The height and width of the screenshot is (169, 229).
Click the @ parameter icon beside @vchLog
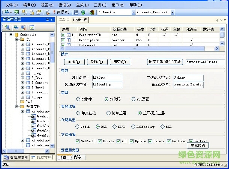point(33,130)
